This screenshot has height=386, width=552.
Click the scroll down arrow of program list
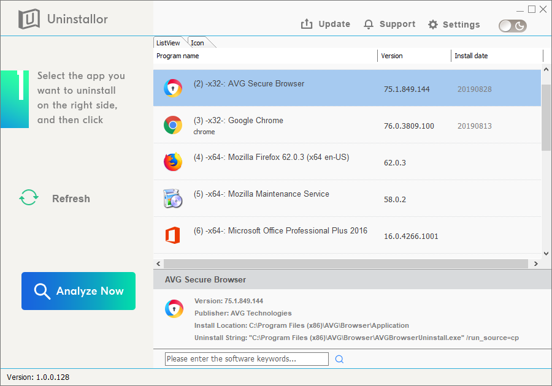(546, 253)
